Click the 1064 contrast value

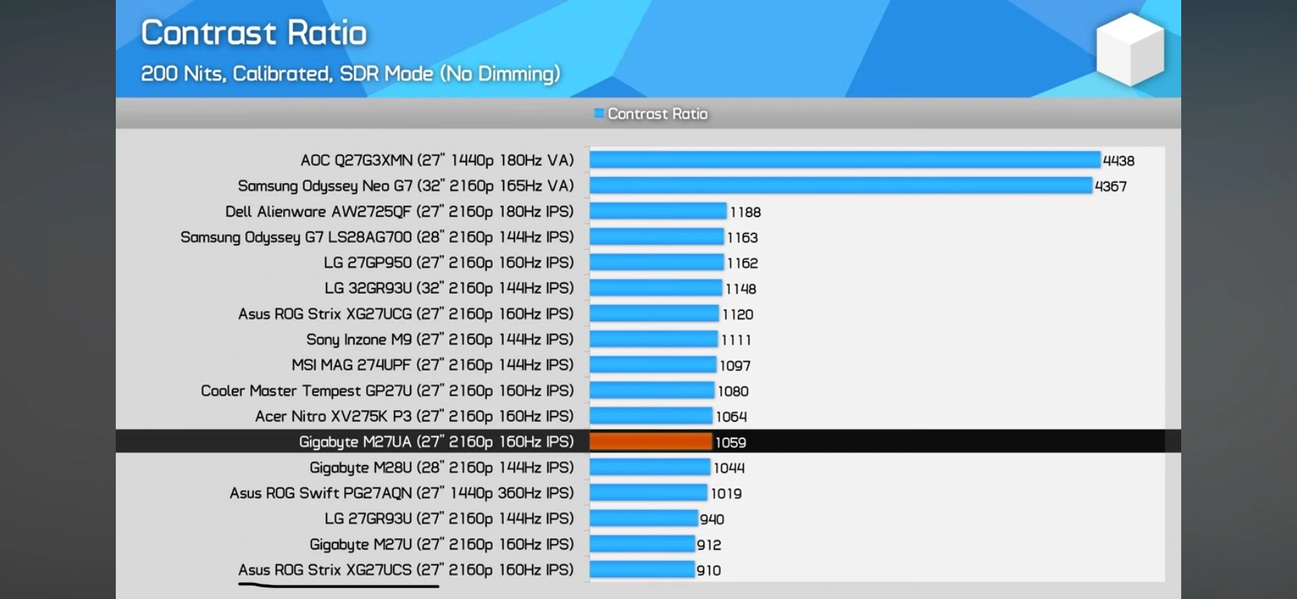731,417
